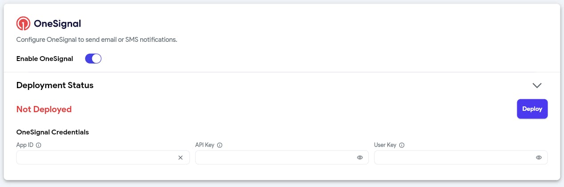Click the OneSignal title text
This screenshot has height=187, width=564.
click(57, 24)
